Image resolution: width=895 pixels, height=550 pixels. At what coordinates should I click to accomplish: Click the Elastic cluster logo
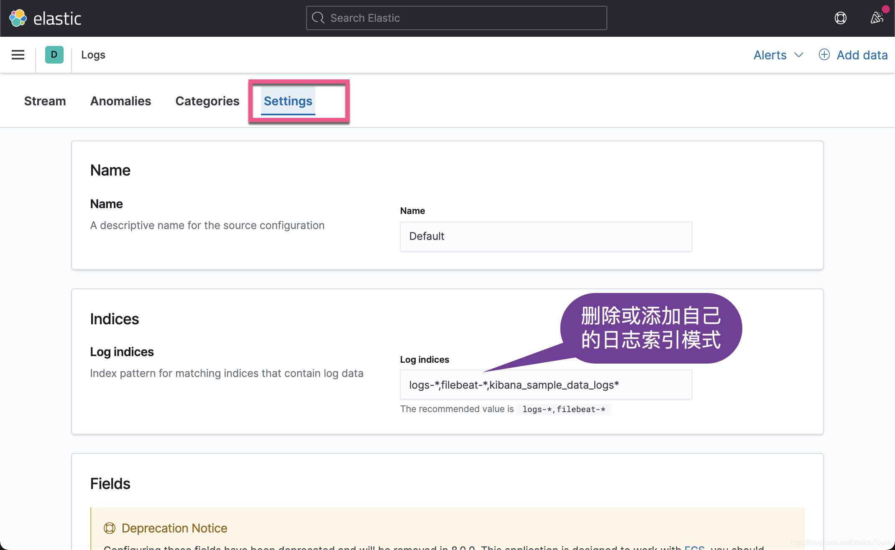[x=18, y=18]
